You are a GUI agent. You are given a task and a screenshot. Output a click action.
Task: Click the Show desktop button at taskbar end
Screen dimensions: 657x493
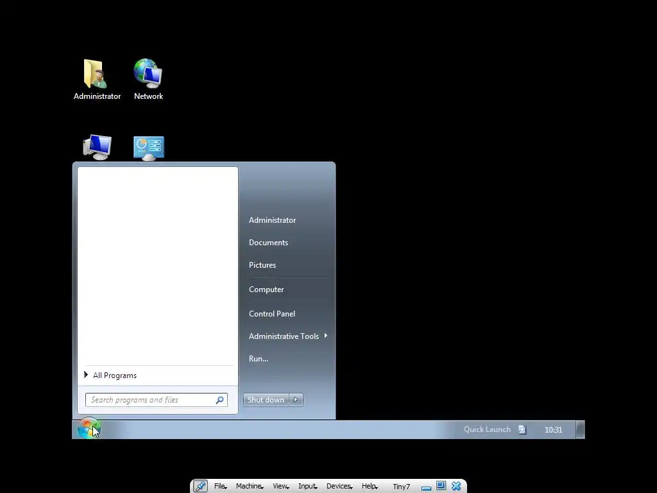tap(580, 429)
